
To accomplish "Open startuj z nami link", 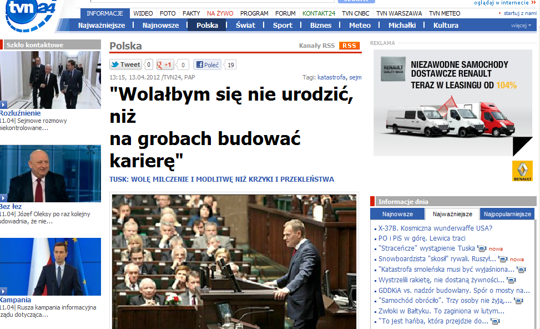I will tap(520, 13).
